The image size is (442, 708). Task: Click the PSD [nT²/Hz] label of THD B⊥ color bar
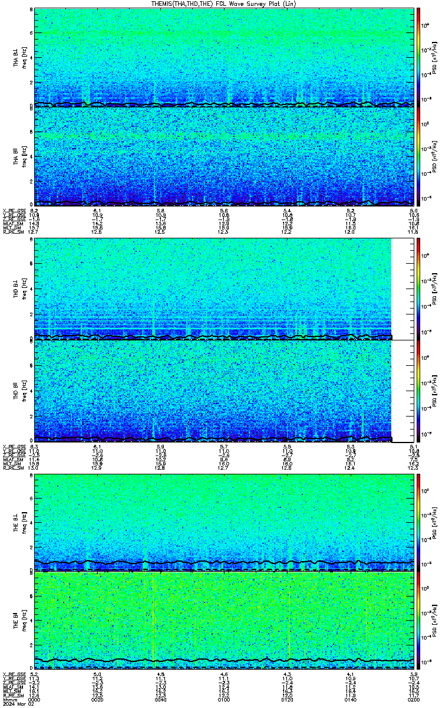point(435,289)
